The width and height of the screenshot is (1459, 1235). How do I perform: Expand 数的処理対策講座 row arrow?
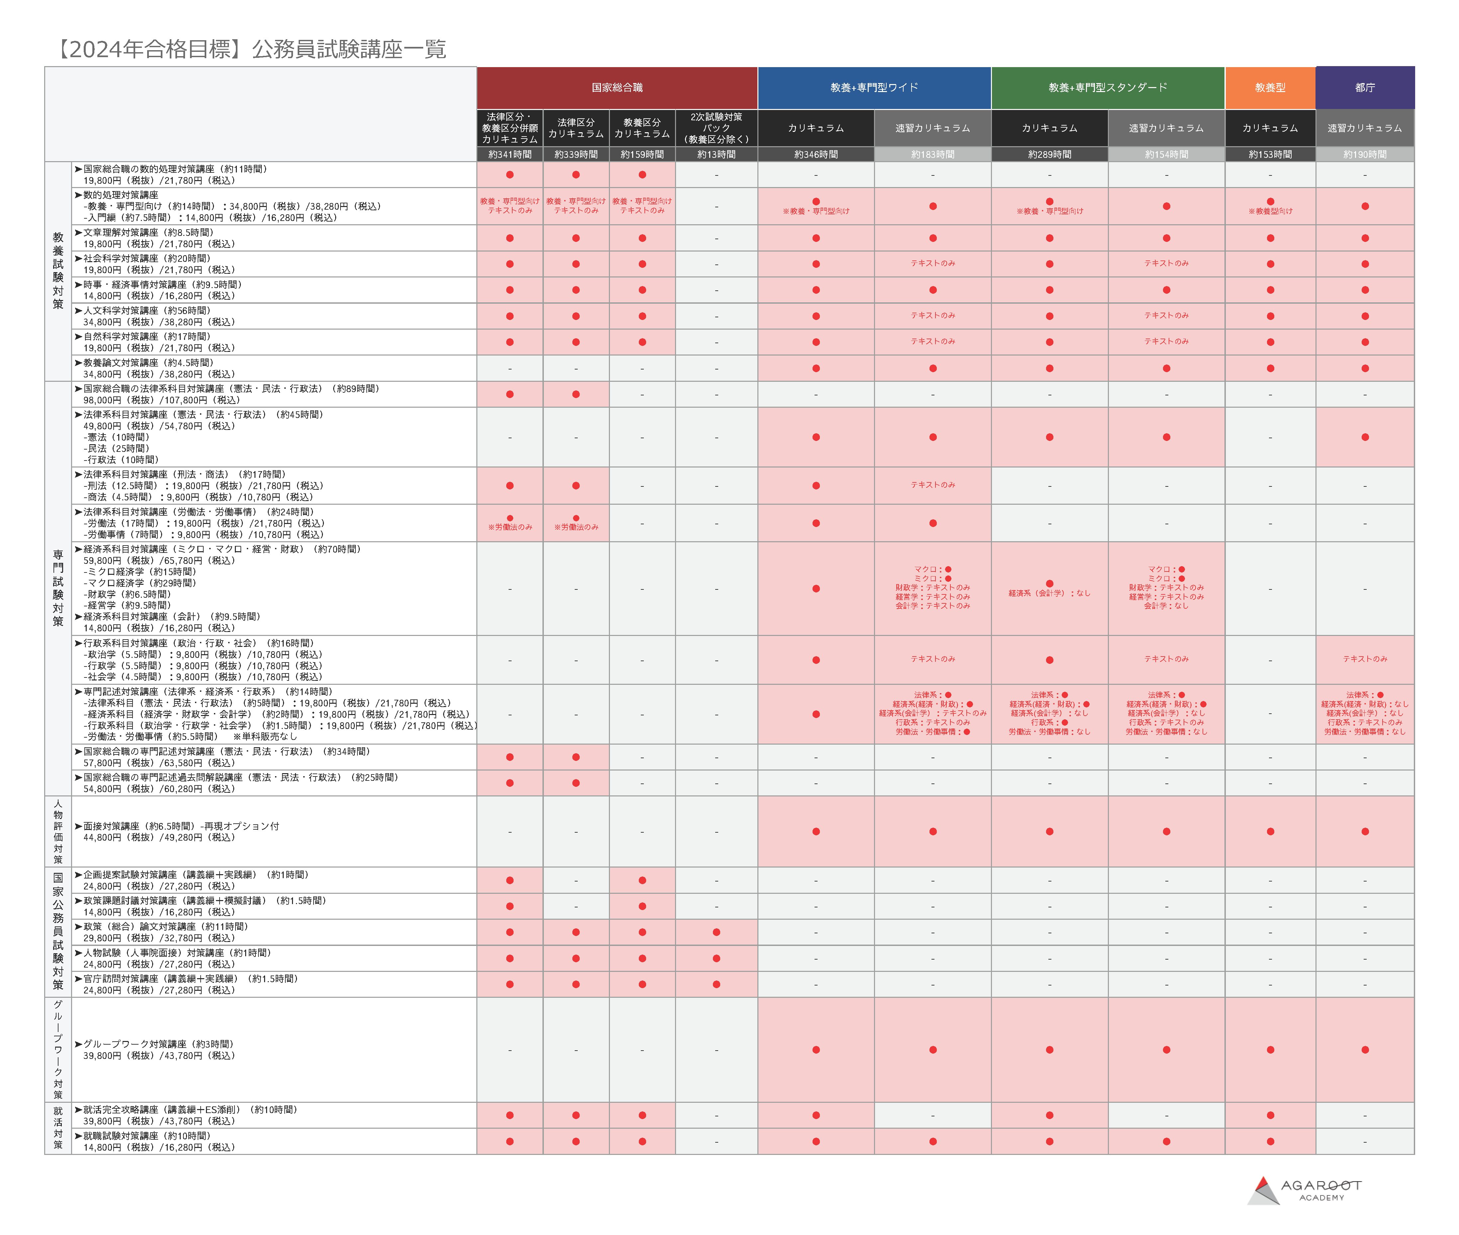pos(78,195)
